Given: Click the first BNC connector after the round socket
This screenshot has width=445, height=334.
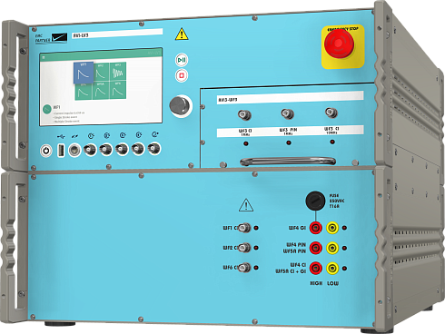Looking at the screenshot, I should click(90, 150).
